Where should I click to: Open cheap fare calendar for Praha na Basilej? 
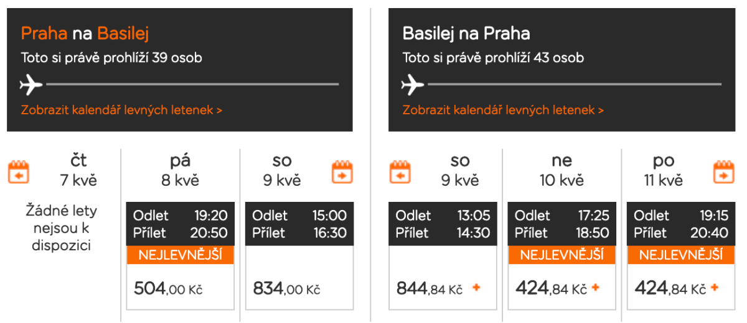tap(121, 111)
